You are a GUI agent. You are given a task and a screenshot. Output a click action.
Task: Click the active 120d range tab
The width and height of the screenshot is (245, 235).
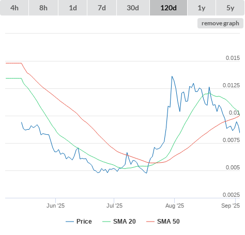(x=169, y=8)
